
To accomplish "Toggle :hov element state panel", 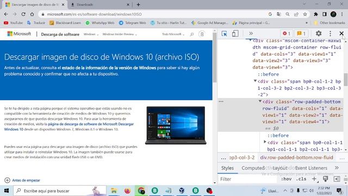I will click(x=287, y=179).
